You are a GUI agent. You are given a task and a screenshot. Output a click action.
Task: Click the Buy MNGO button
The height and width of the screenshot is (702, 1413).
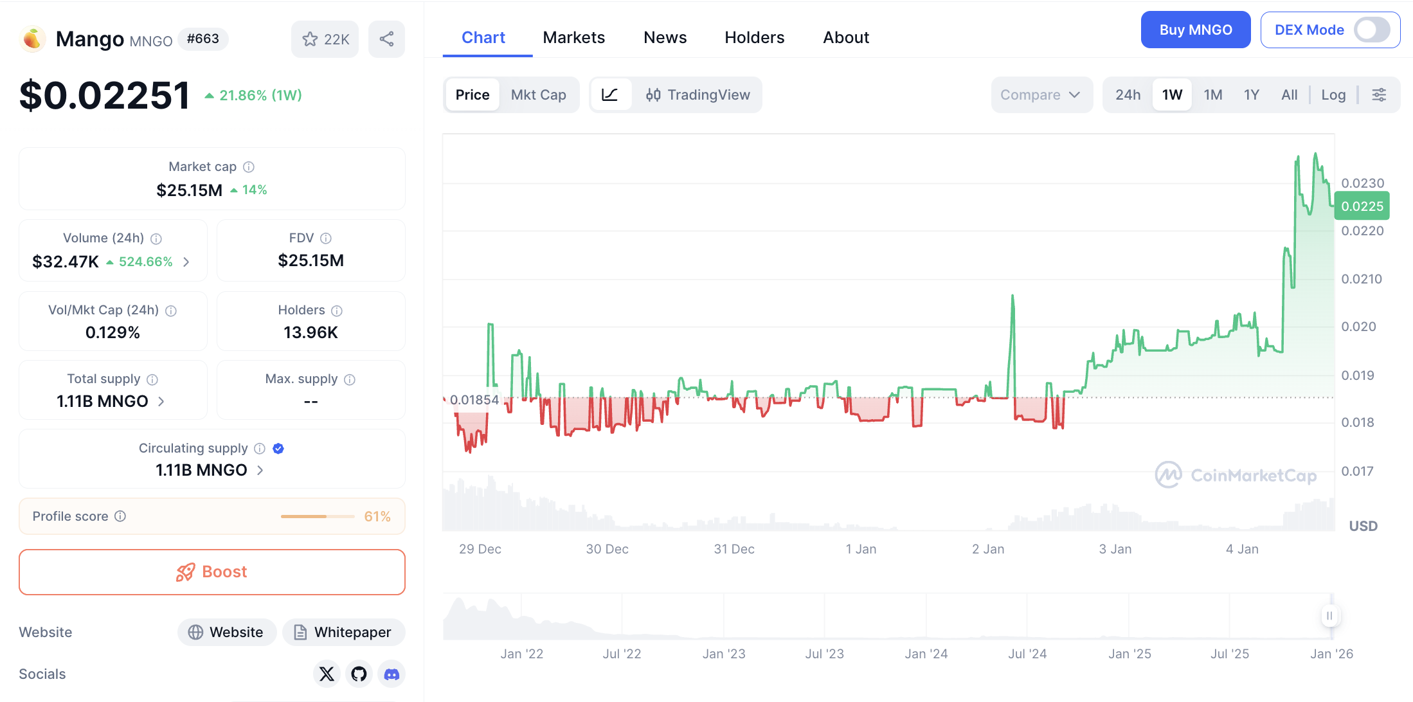point(1195,30)
